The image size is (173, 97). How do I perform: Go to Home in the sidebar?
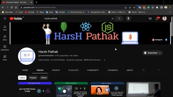(5, 28)
